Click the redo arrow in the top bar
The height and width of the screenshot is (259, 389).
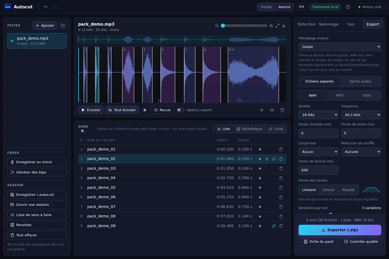pos(55,7)
